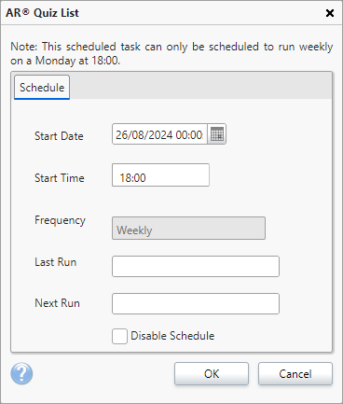Click into the Start Time box showing 18:00

coord(160,175)
